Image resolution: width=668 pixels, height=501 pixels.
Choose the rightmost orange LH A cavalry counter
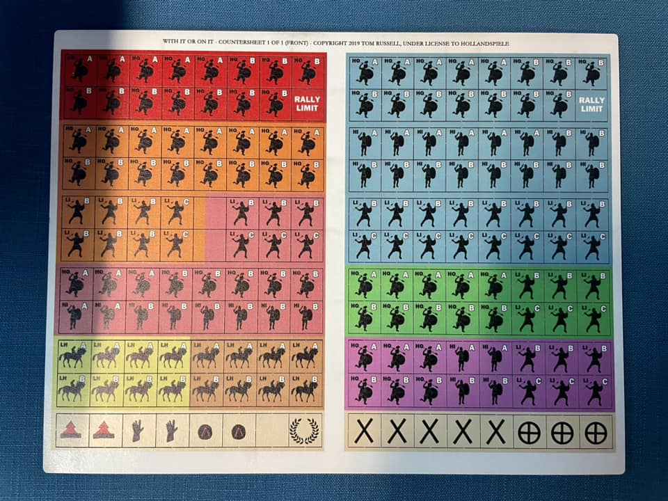tap(306, 356)
